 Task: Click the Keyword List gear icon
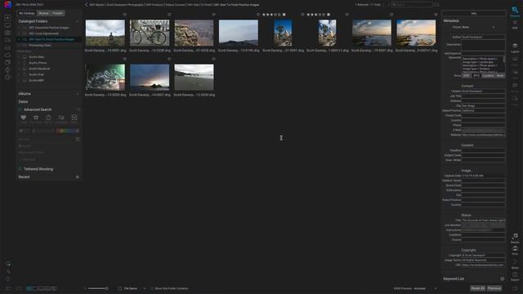tap(502, 278)
